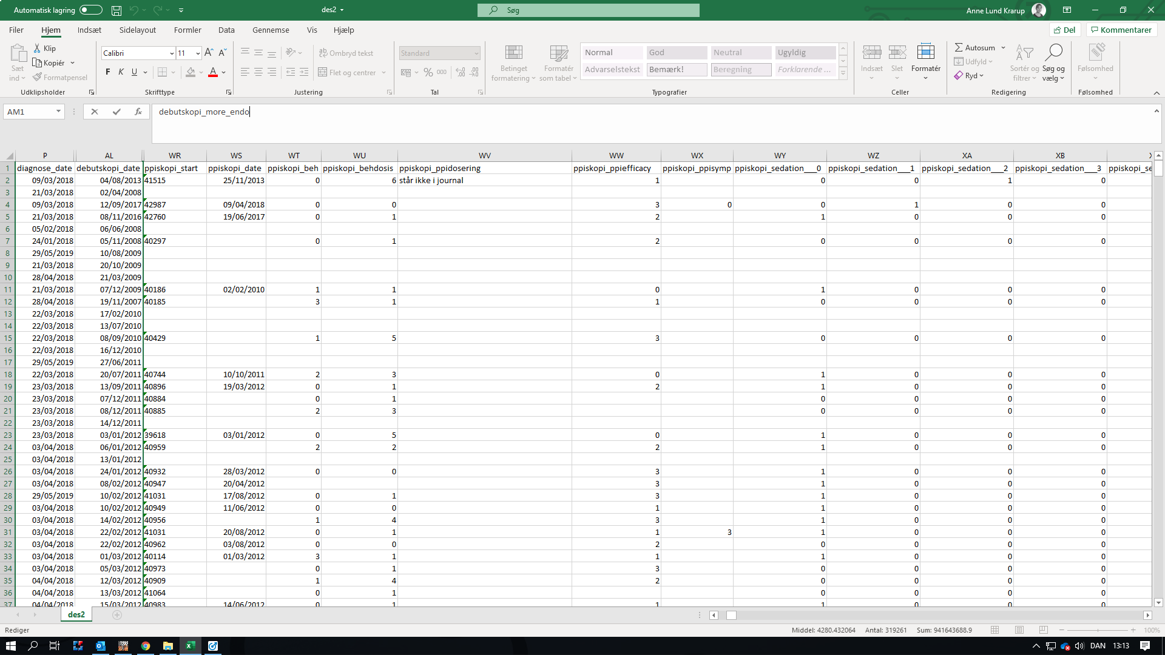Open Excel from the Windows taskbar

190,646
